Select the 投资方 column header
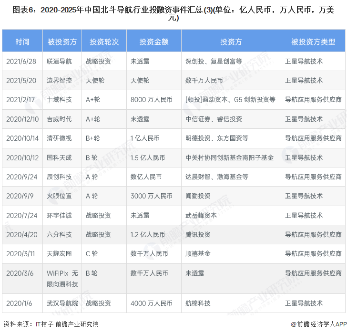This screenshot has width=347, height=334. coord(231,42)
